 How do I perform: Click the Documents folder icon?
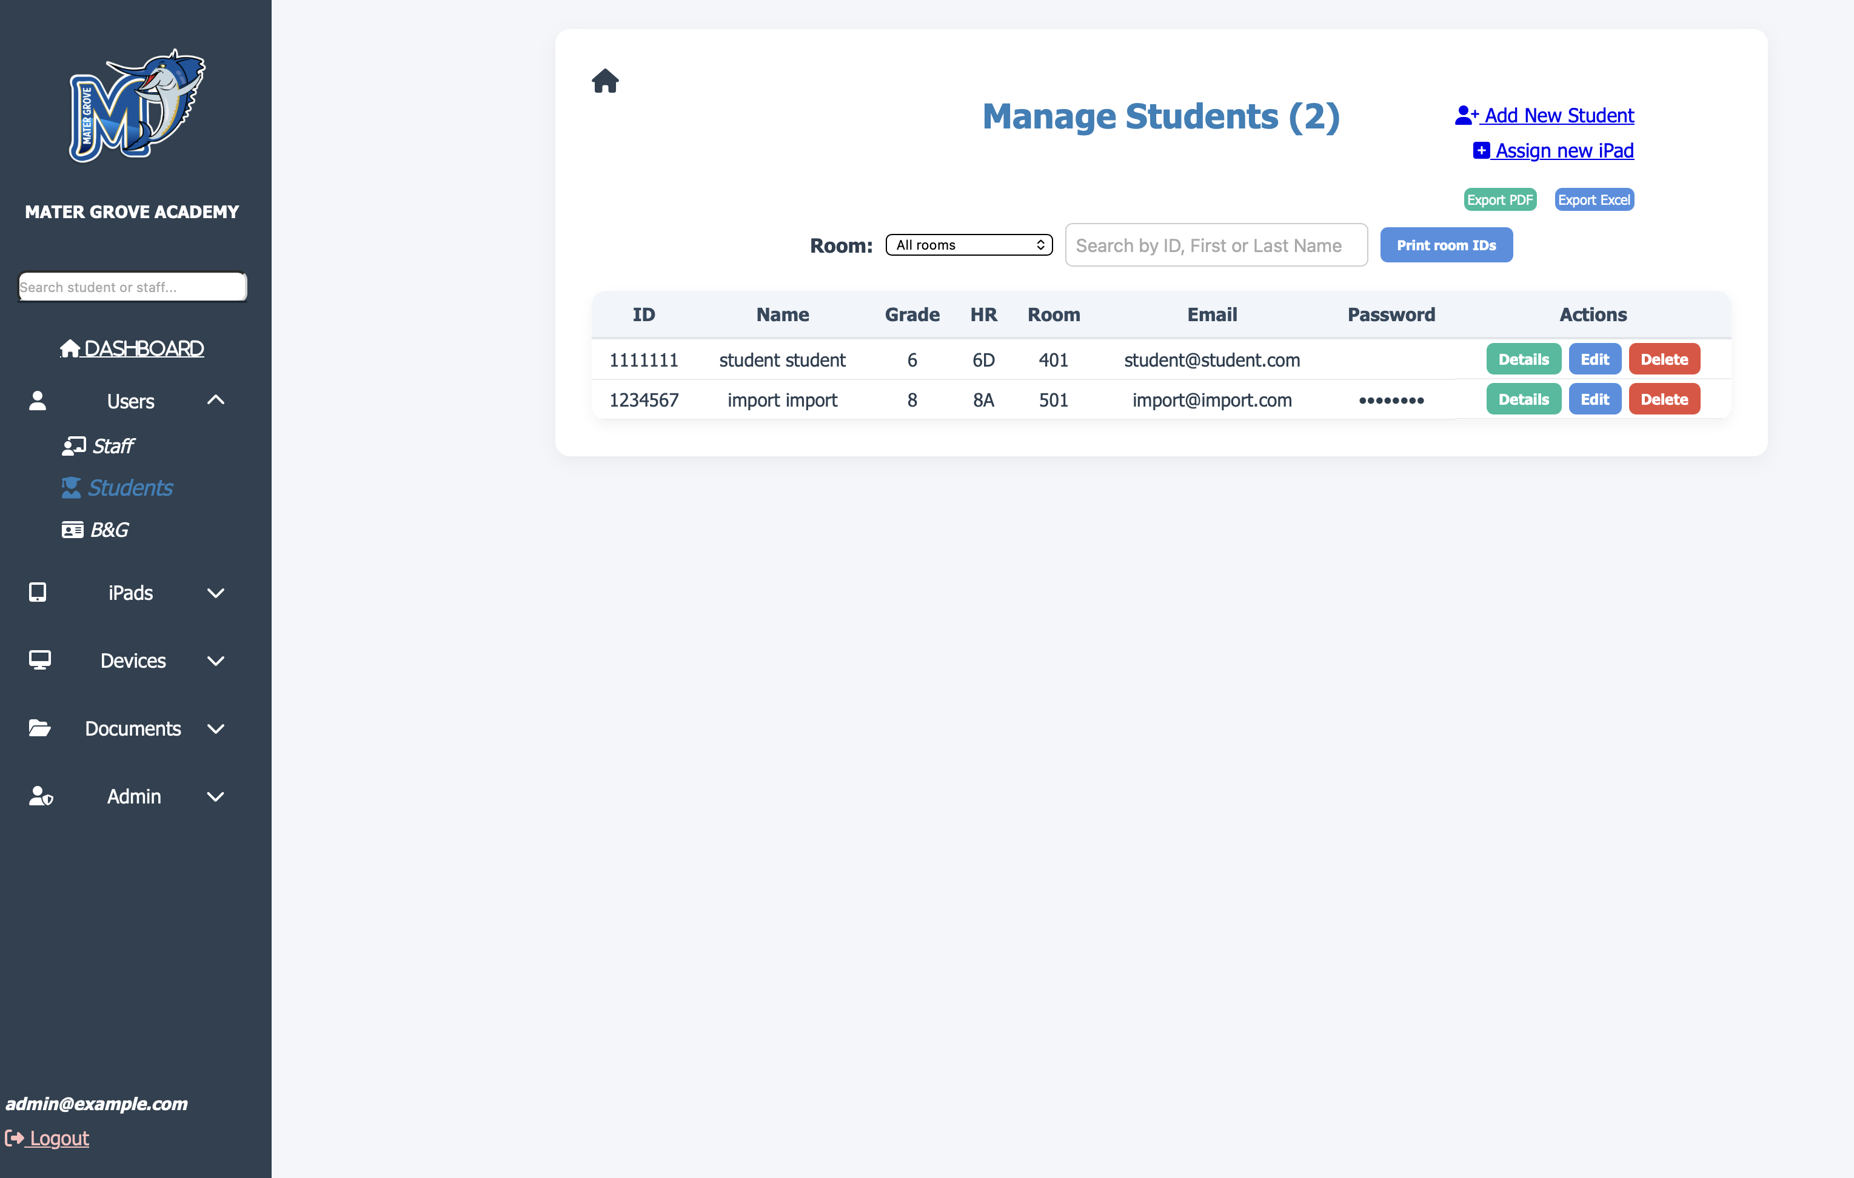point(39,728)
